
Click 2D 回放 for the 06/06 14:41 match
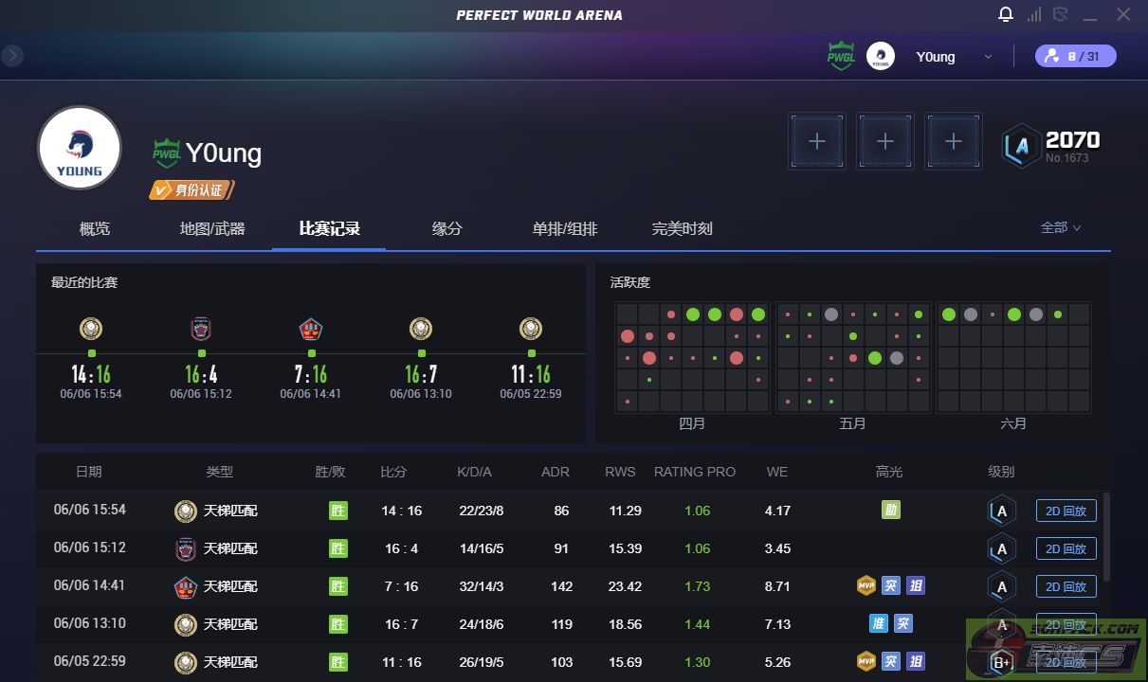pos(1066,586)
